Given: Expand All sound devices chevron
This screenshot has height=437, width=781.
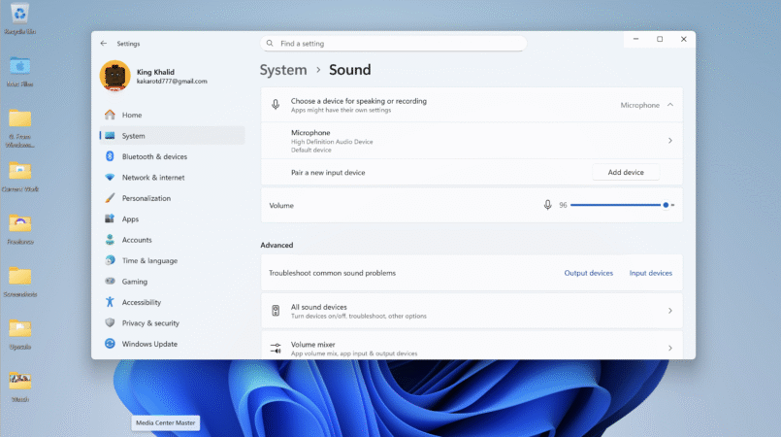Looking at the screenshot, I should pyautogui.click(x=670, y=311).
